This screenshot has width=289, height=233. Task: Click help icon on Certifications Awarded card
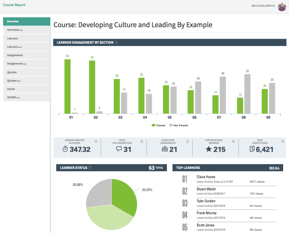233,141
